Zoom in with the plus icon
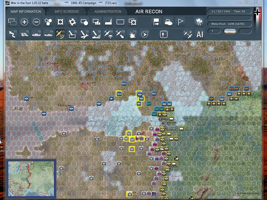 click(x=24, y=22)
